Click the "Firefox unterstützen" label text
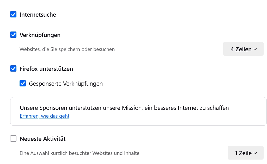 pyautogui.click(x=46, y=69)
